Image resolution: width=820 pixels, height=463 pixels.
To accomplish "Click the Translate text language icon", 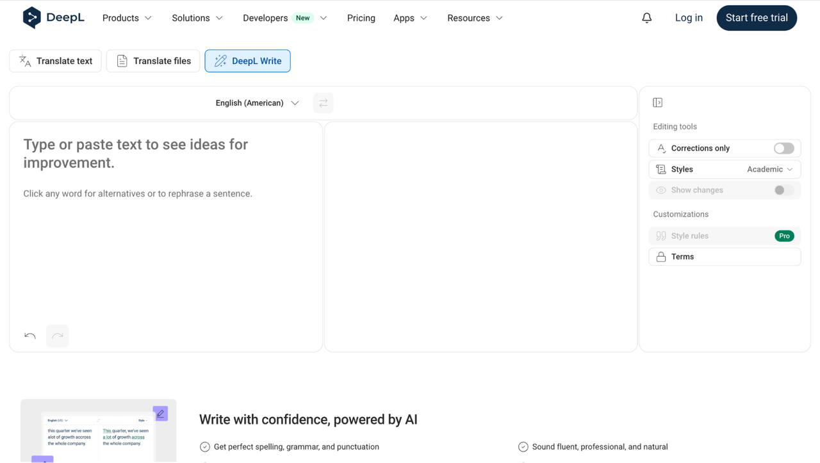I will [25, 61].
